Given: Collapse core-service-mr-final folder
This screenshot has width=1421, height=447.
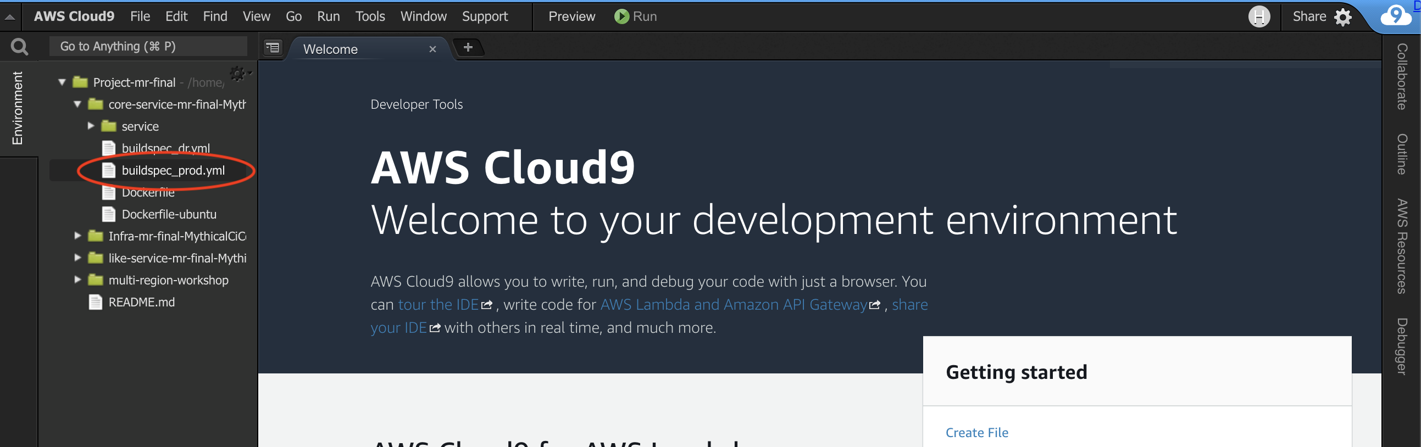Looking at the screenshot, I should [x=77, y=104].
